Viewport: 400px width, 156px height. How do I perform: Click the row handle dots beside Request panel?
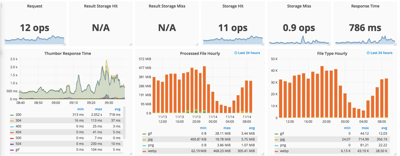coord(2,5)
